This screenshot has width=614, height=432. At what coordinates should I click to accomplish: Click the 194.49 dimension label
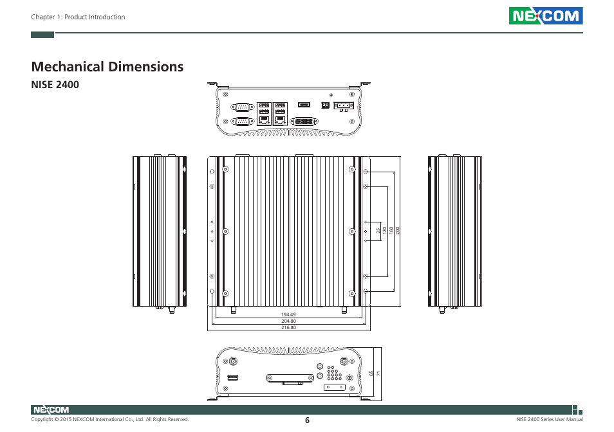pos(288,314)
